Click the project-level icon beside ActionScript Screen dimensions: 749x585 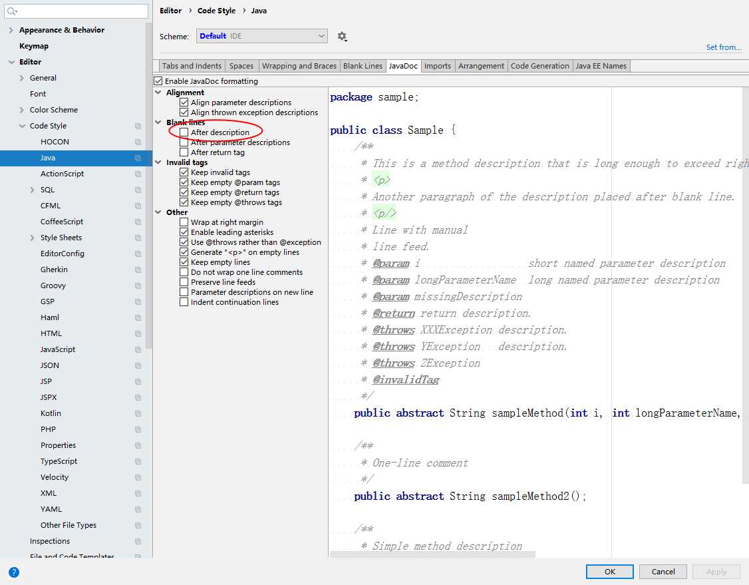tap(138, 174)
